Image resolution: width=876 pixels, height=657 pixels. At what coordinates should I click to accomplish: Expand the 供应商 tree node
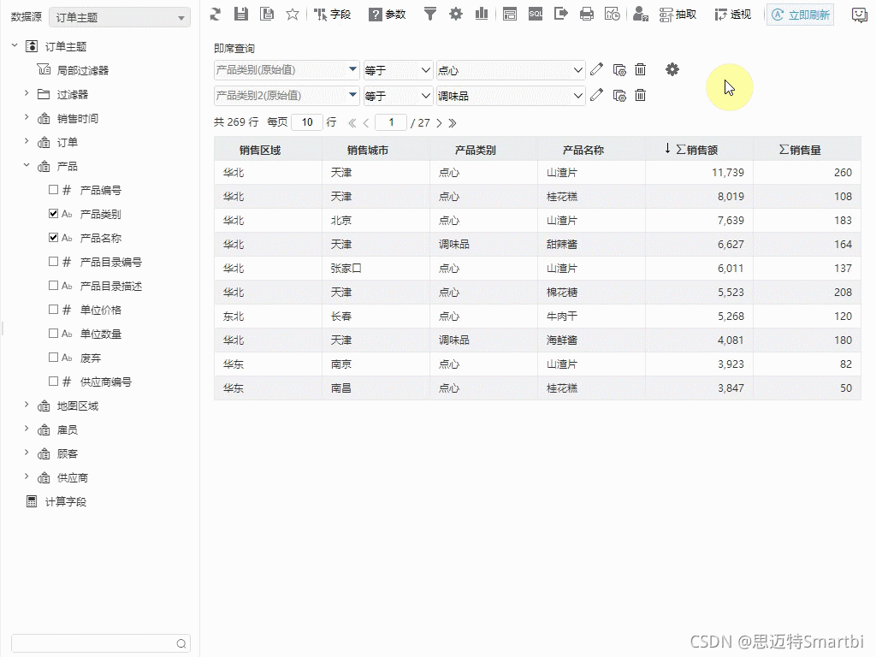(x=26, y=477)
